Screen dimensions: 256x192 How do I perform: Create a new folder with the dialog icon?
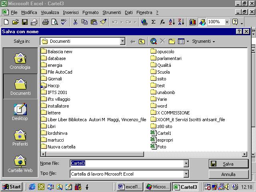point(172,41)
